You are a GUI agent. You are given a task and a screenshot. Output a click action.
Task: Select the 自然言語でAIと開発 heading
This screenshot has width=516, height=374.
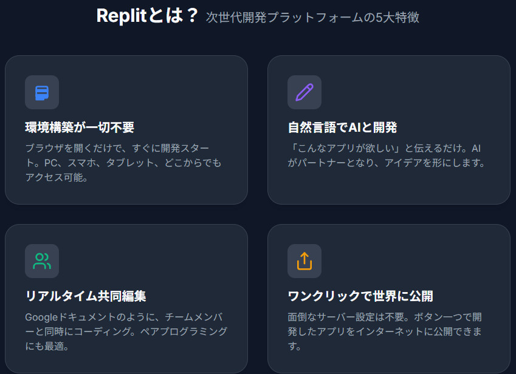(x=342, y=127)
